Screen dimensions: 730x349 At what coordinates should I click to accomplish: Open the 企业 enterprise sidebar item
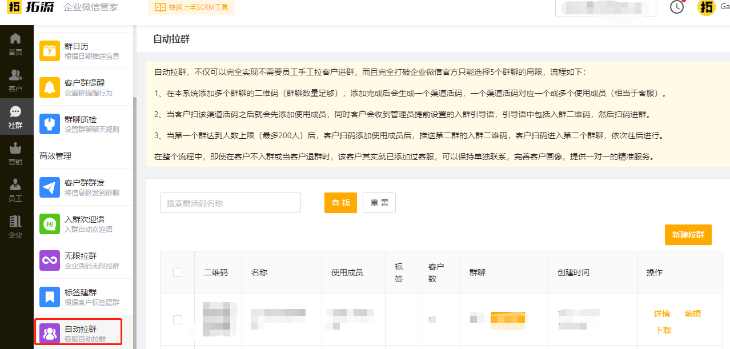[15, 227]
